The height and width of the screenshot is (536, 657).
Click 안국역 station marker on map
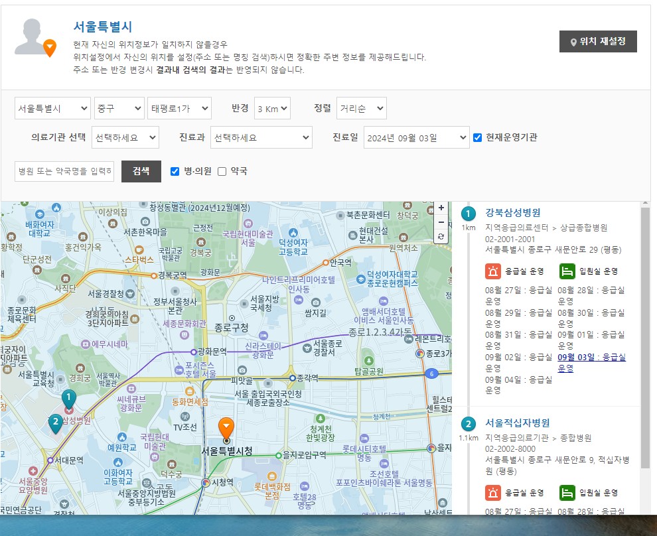326,263
